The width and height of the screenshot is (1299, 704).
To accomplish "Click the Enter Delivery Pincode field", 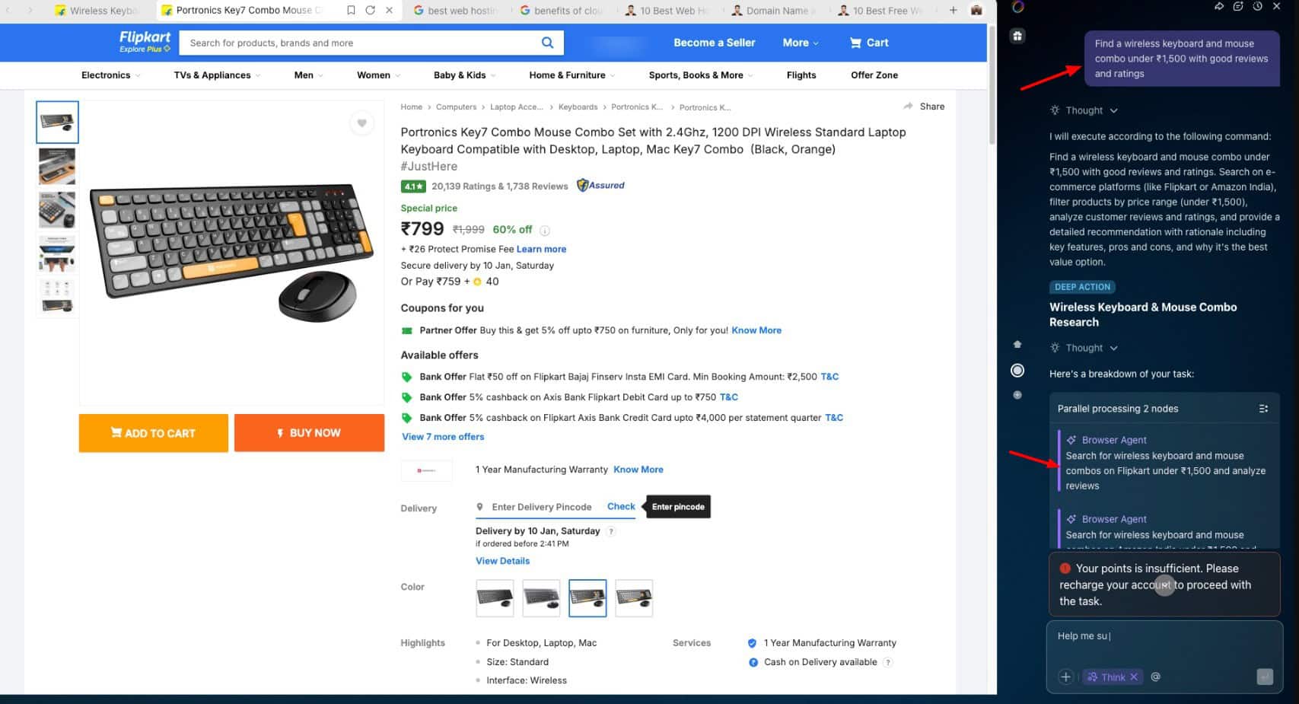I will pyautogui.click(x=541, y=507).
